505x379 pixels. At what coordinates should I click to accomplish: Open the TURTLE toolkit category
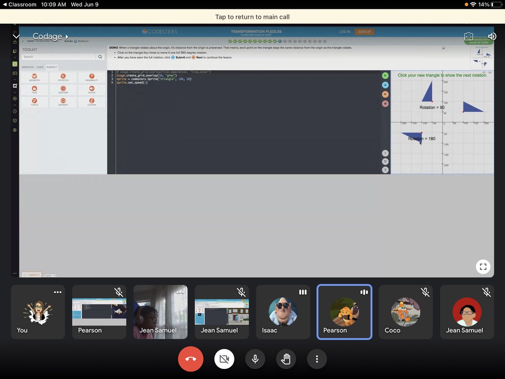tap(35, 102)
